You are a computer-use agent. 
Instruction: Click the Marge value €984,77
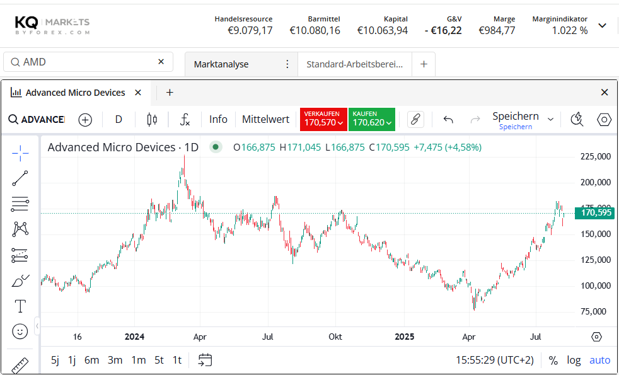coord(497,30)
